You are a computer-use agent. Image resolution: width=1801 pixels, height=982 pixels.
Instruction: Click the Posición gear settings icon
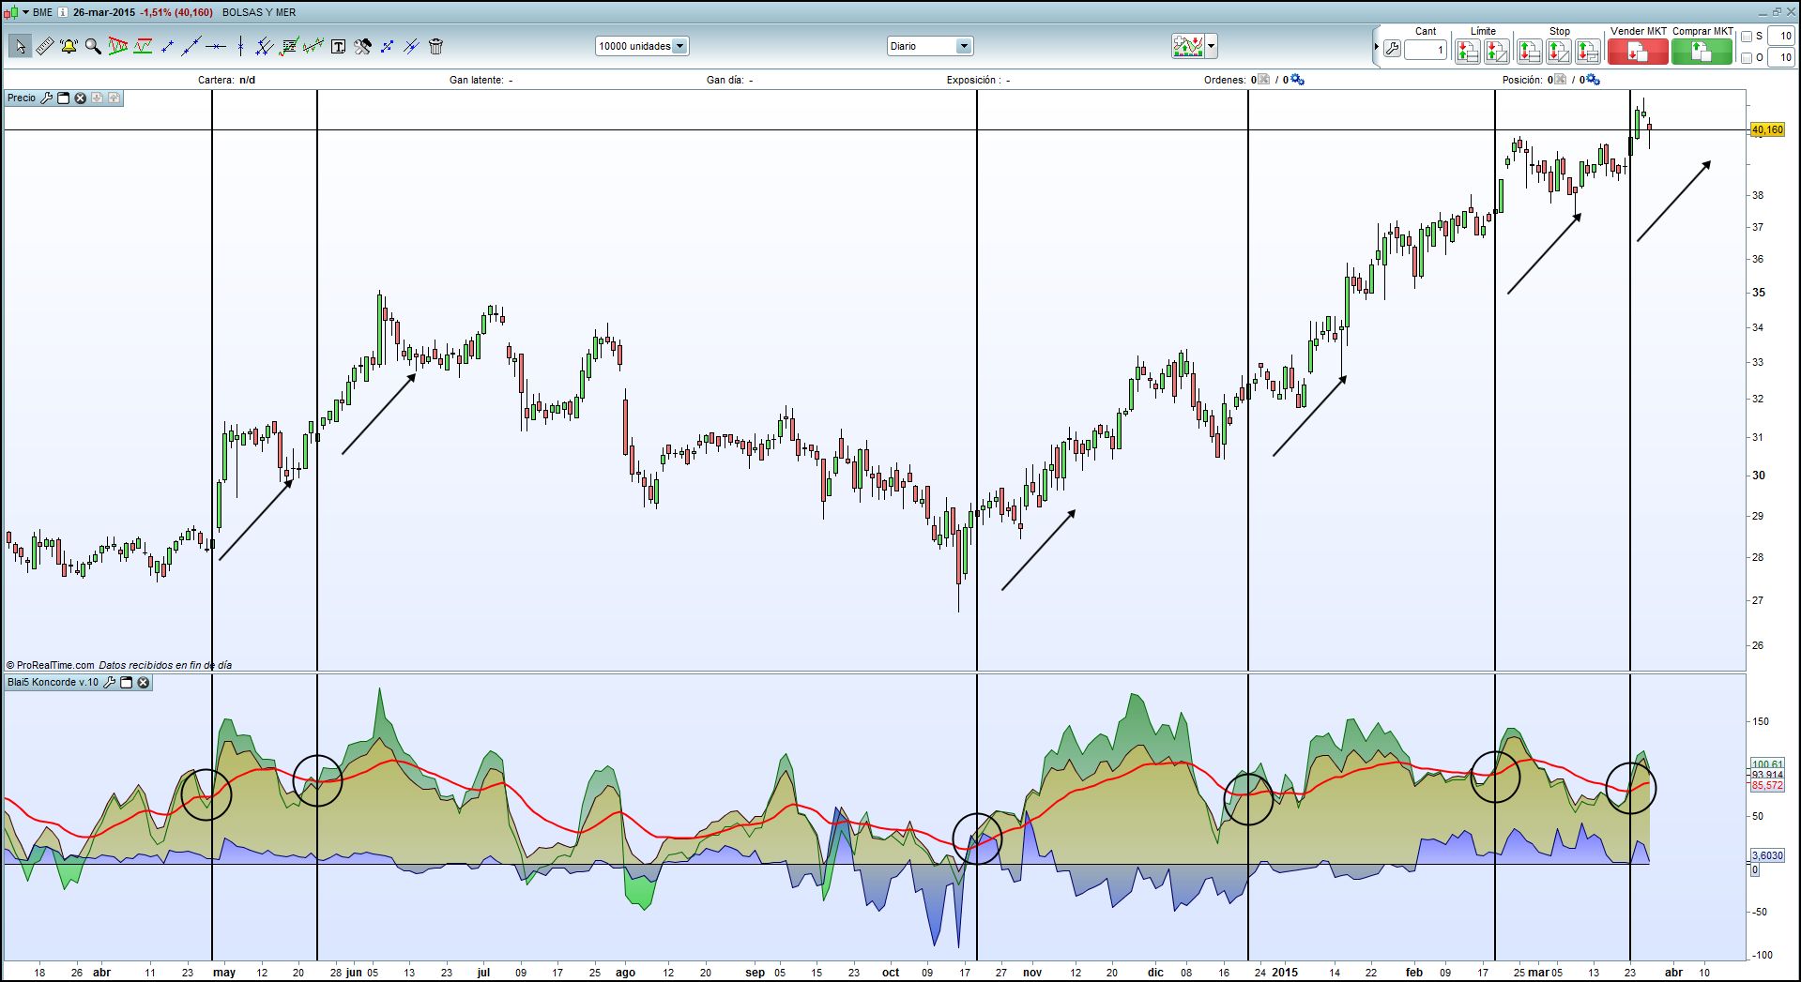[x=1593, y=80]
